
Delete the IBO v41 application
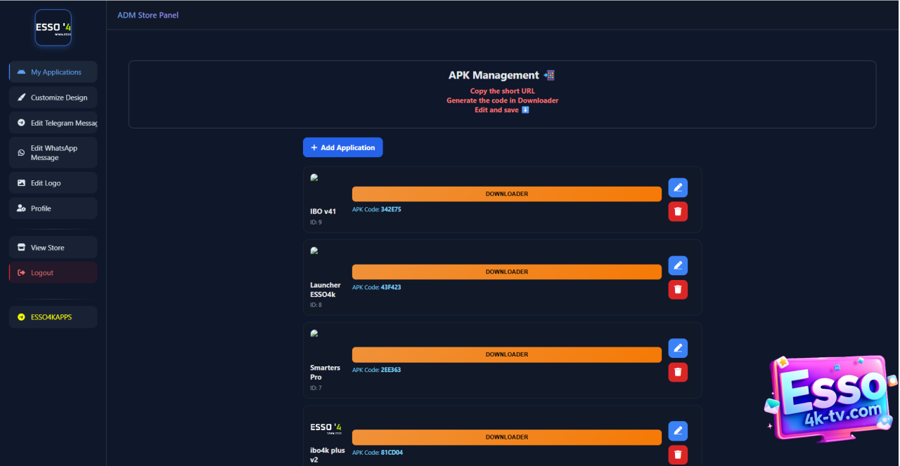click(x=678, y=211)
